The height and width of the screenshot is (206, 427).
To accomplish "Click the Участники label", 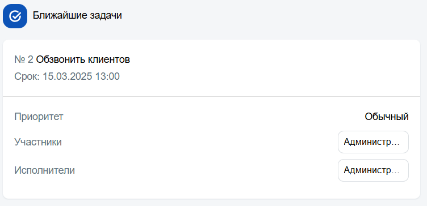I will (x=38, y=142).
